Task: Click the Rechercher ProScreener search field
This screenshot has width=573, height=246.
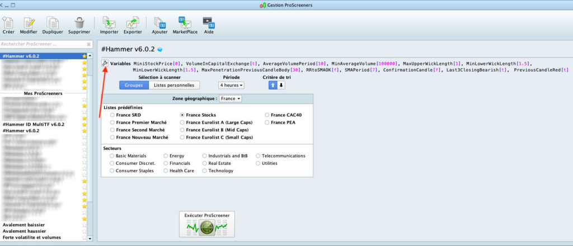Action: [x=43, y=44]
